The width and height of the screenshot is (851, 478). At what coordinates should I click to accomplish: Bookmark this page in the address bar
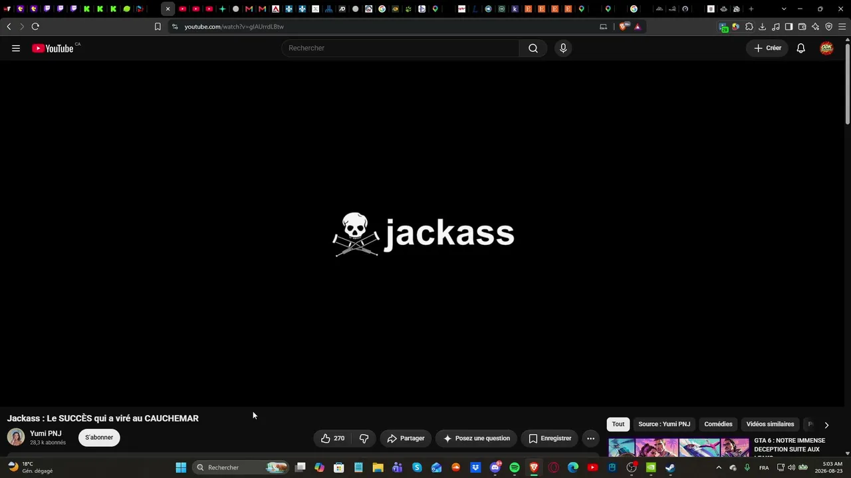coord(158,27)
